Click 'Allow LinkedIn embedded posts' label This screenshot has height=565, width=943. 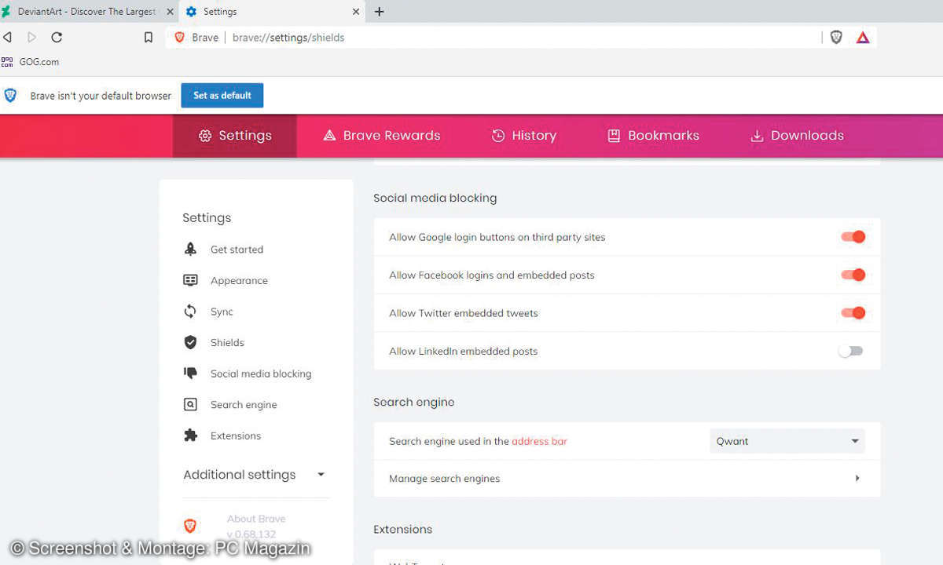tap(464, 351)
